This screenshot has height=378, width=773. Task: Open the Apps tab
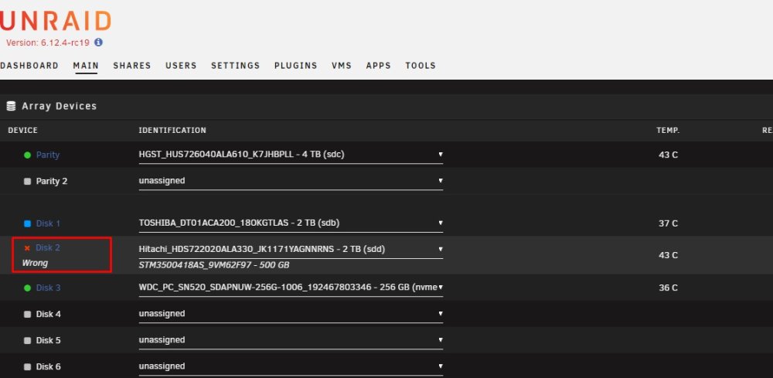point(378,66)
